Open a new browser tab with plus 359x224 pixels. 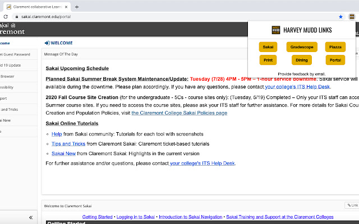[77, 7]
